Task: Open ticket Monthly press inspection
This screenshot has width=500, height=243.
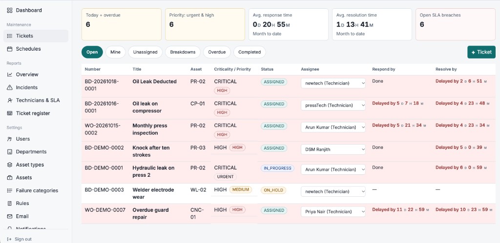Action: pyautogui.click(x=150, y=129)
